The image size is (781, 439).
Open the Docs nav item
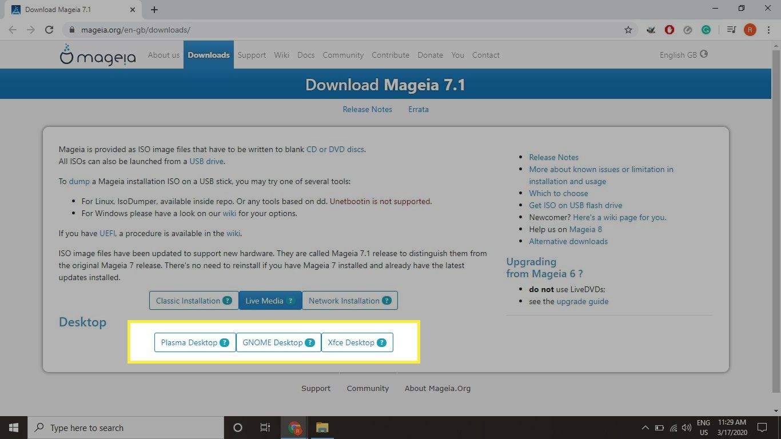(306, 55)
